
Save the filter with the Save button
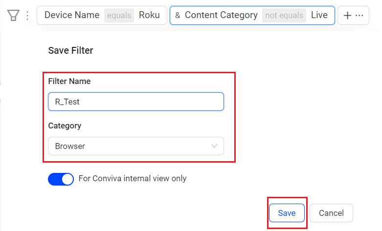tap(287, 213)
